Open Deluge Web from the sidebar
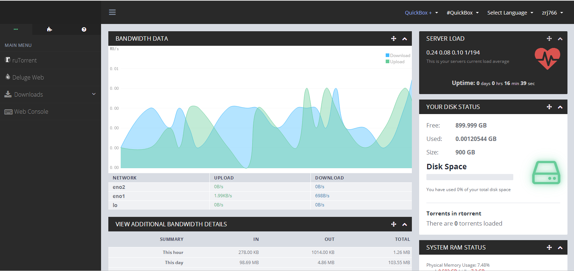The image size is (574, 271). tap(28, 77)
